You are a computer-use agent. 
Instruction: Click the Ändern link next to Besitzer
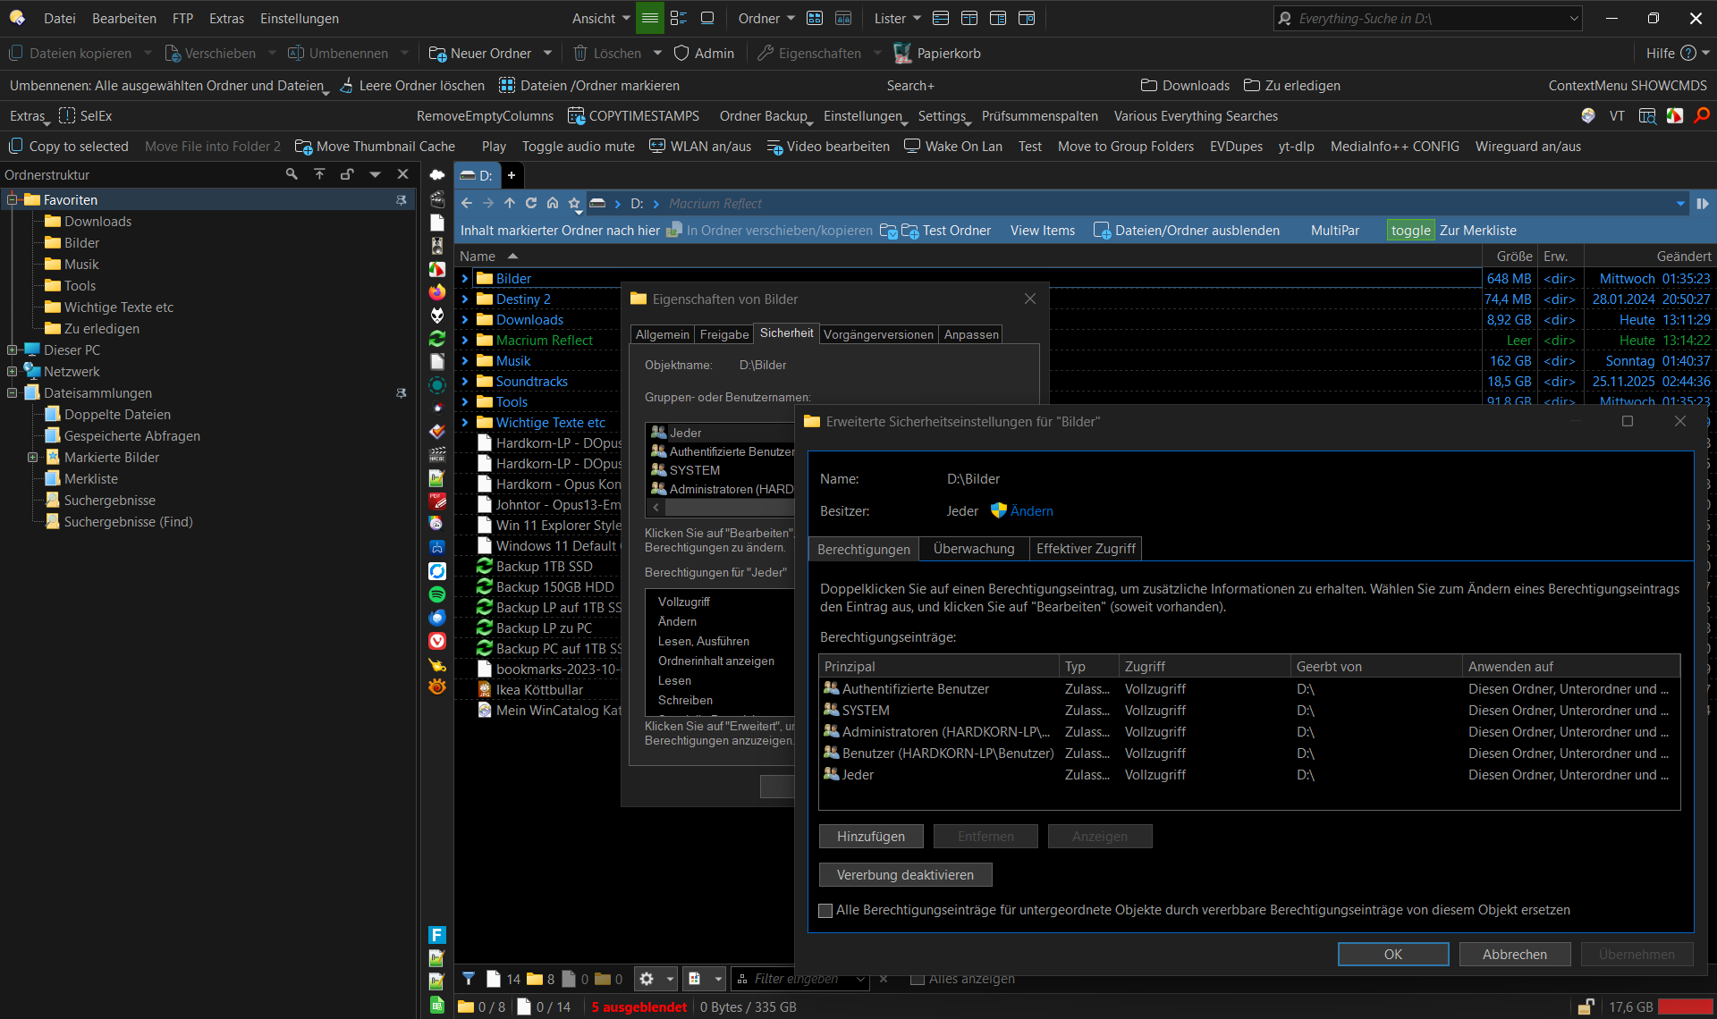coord(1031,511)
